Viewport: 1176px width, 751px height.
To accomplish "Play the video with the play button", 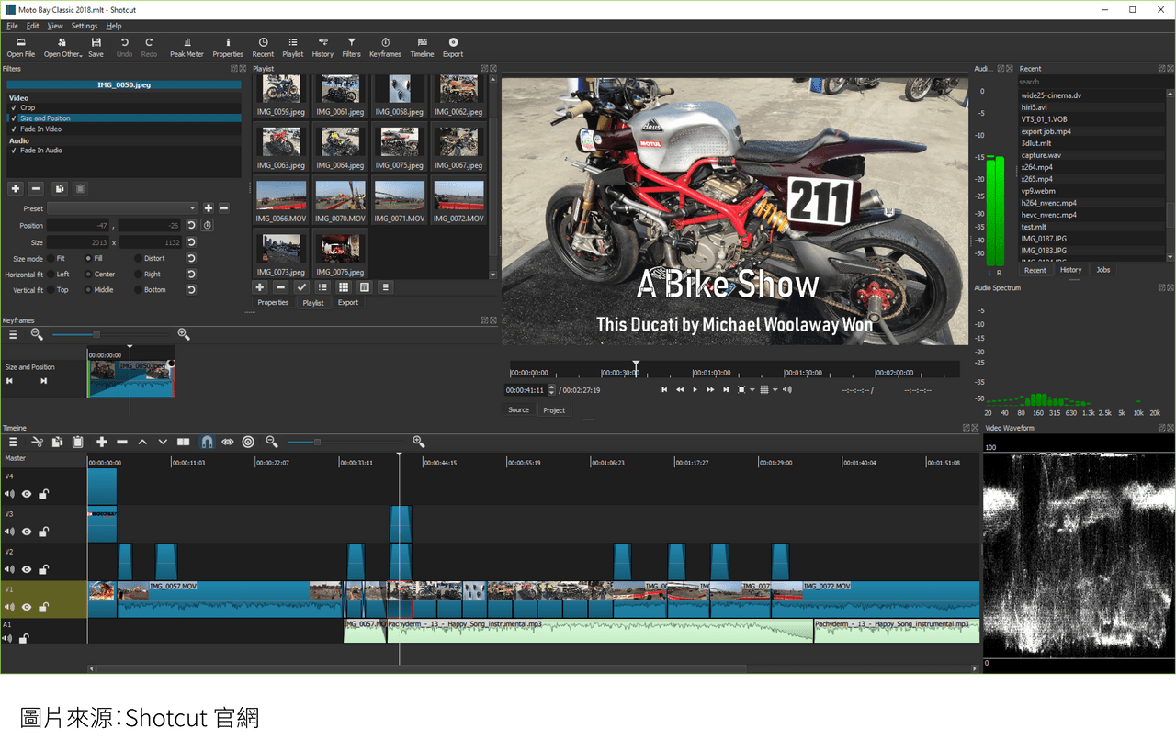I will pyautogui.click(x=695, y=390).
